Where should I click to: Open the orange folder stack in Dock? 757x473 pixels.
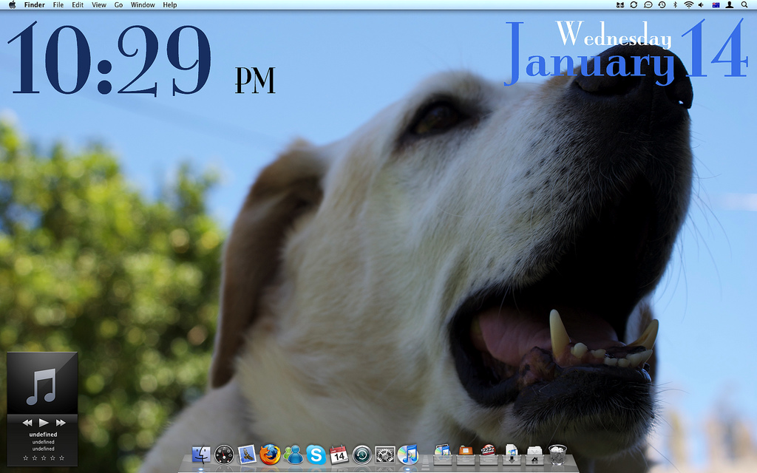tap(466, 455)
